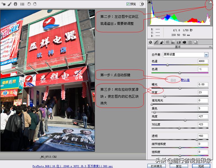Image resolution: width=216 pixels, height=168 pixels.
Task: Click the 亮度 value field showing +27
Action: [x=203, y=117]
